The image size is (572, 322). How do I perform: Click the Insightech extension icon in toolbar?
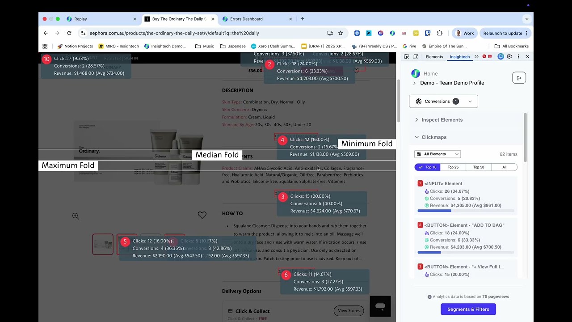(392, 33)
